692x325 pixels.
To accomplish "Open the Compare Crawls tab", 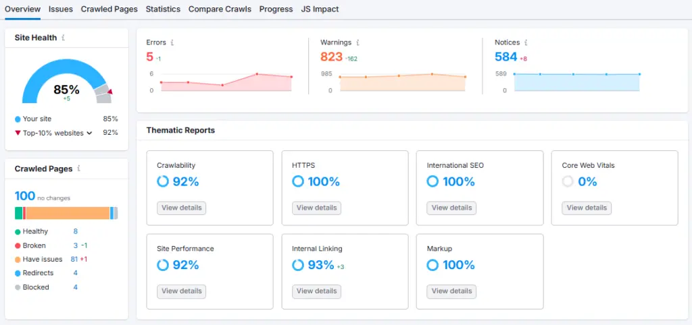I will (x=220, y=9).
